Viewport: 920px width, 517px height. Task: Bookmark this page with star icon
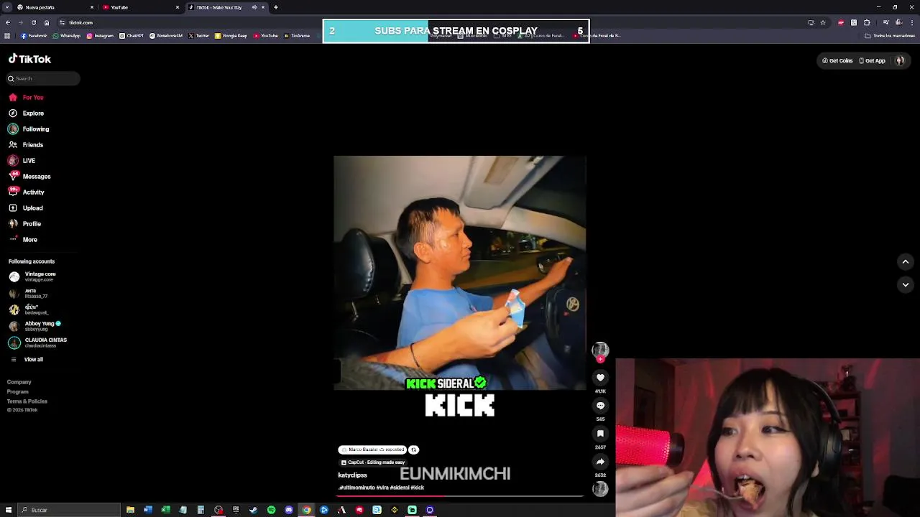(x=823, y=22)
